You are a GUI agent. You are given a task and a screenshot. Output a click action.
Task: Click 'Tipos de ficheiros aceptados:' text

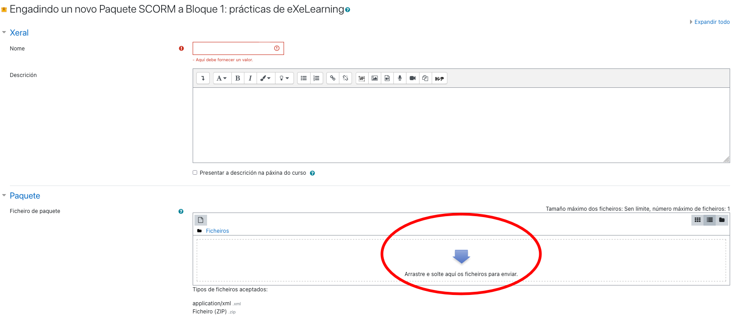pyautogui.click(x=230, y=290)
